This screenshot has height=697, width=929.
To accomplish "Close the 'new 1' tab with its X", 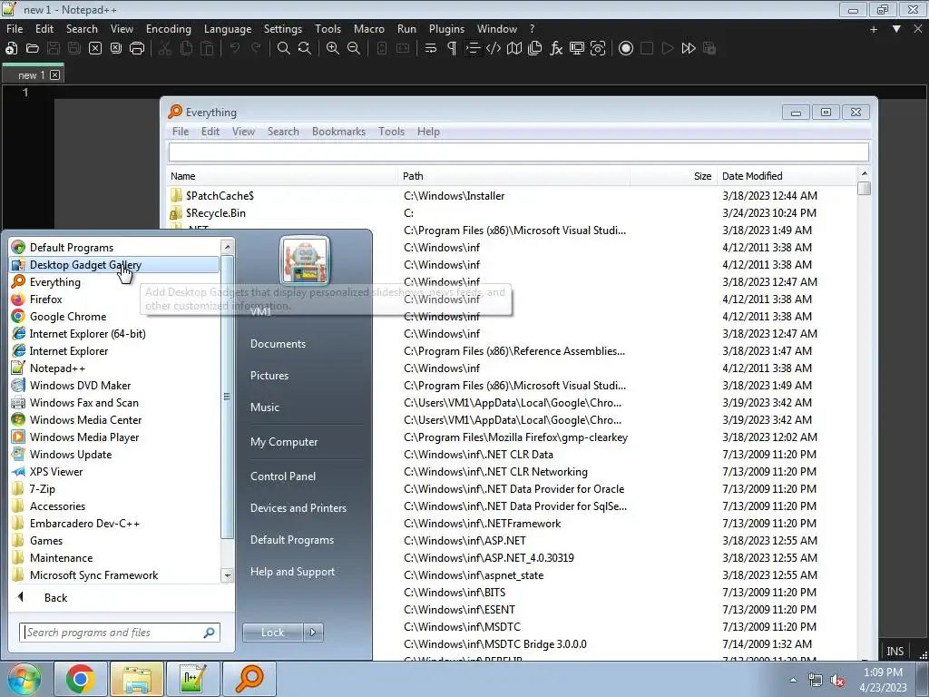I will coord(55,74).
